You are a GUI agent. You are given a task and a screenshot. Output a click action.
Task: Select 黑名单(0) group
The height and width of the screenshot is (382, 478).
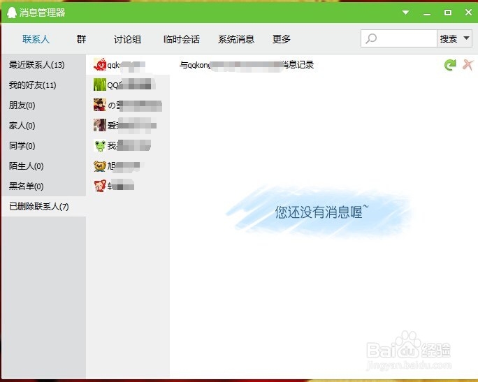click(43, 186)
